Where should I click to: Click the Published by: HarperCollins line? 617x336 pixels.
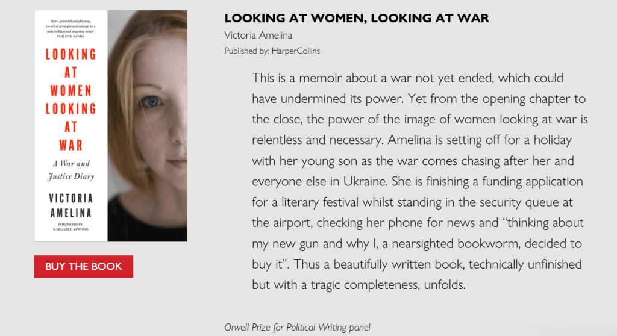272,51
